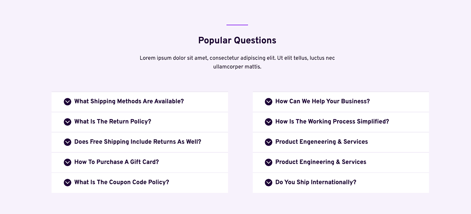Expand 'What Shipping Methods Are Available?' question

pyautogui.click(x=140, y=102)
